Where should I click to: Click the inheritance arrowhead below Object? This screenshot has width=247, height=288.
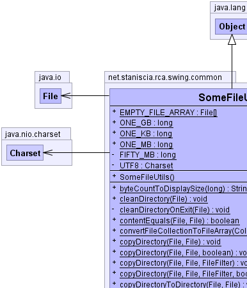232,40
